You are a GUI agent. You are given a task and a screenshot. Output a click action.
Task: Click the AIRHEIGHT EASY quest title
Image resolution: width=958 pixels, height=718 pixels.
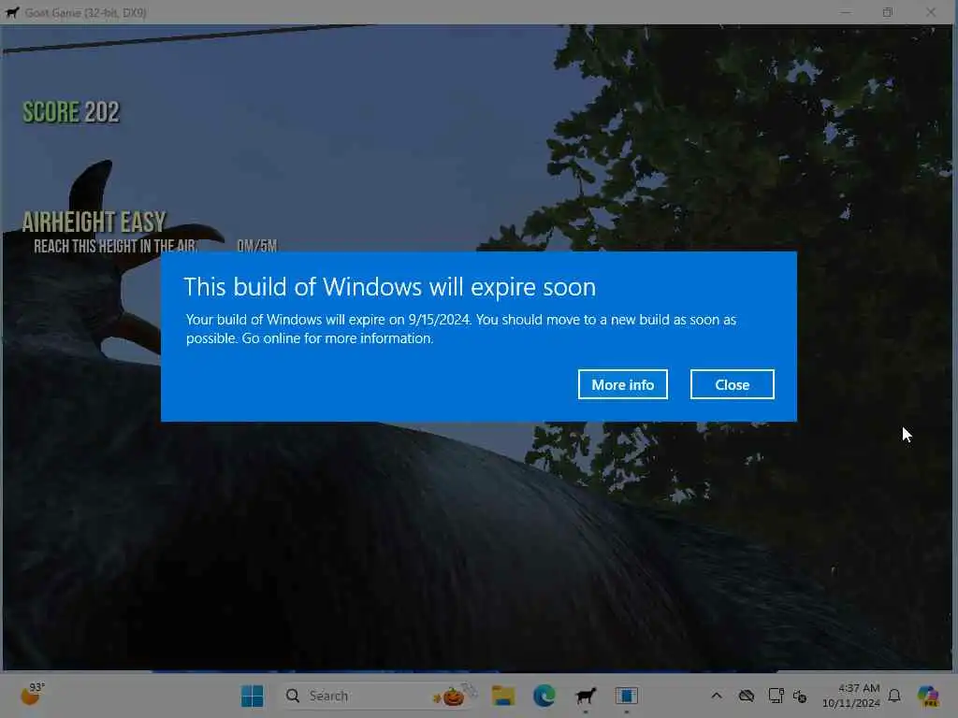pyautogui.click(x=94, y=222)
